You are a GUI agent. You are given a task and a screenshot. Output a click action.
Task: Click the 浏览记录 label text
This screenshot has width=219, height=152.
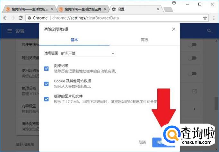coord(61,66)
